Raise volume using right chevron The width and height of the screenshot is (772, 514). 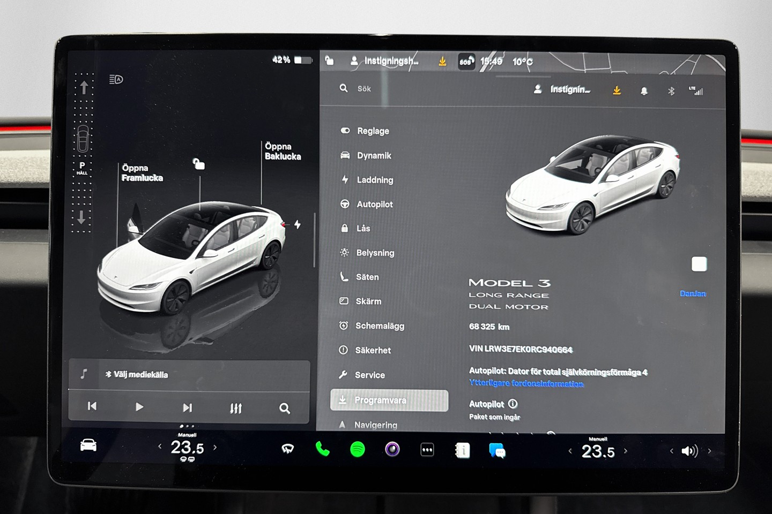709,451
